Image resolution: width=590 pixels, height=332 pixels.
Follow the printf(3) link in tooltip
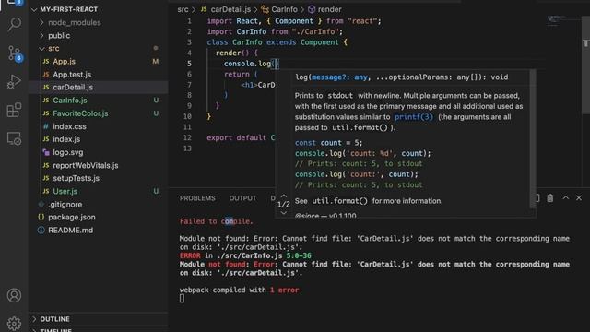(414, 117)
